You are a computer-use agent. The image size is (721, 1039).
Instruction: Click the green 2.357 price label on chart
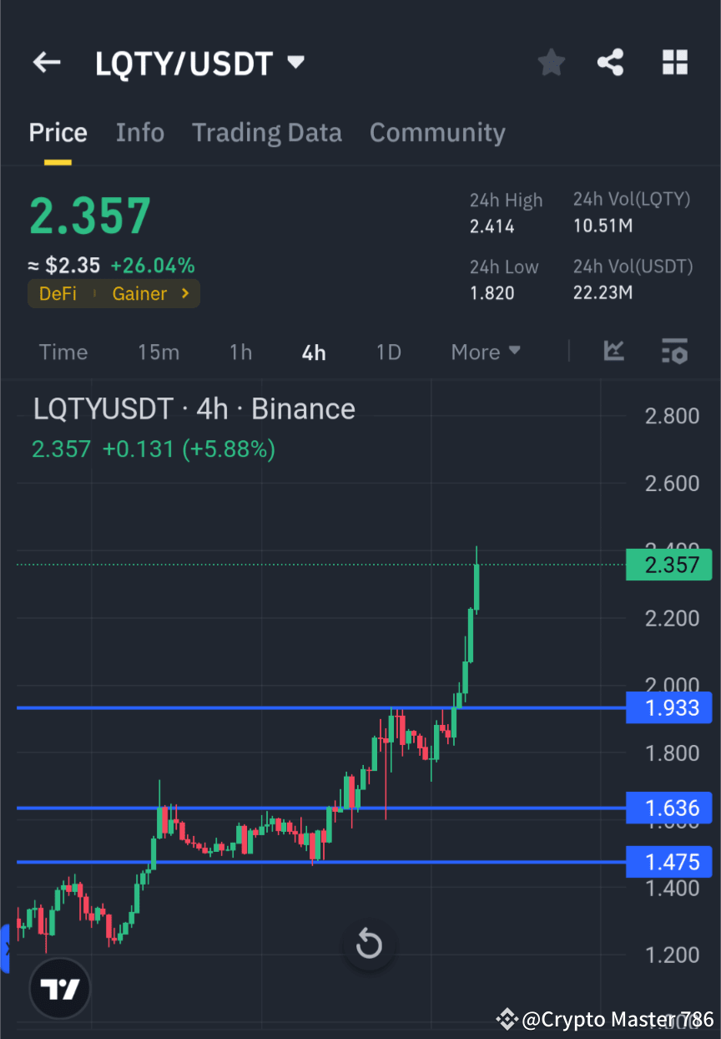click(668, 565)
